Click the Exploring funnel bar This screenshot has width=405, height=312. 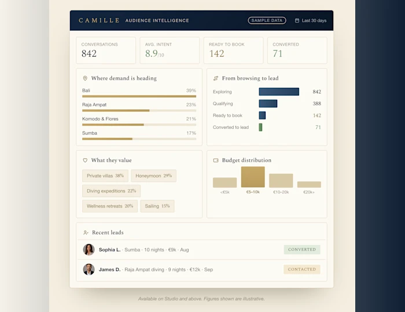click(x=279, y=92)
